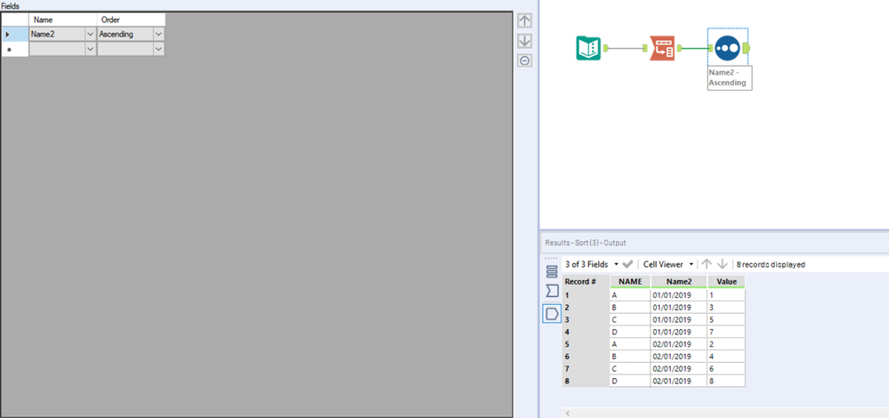The image size is (889, 418).
Task: Click record number 5 row header
Action: [x=586, y=344]
